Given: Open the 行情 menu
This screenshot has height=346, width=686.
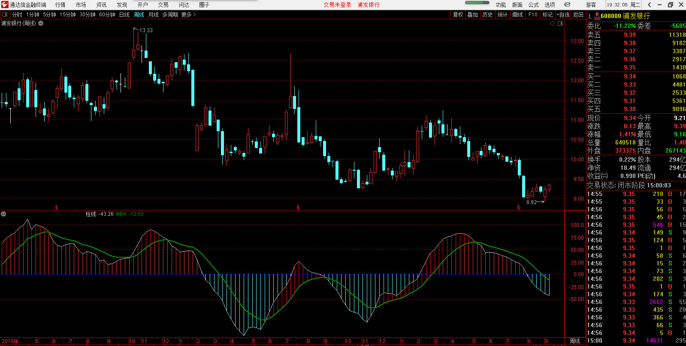Looking at the screenshot, I should [60, 5].
